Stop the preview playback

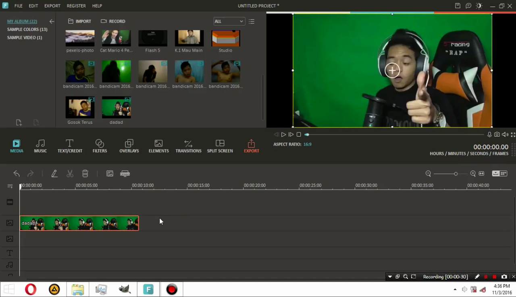coord(299,134)
